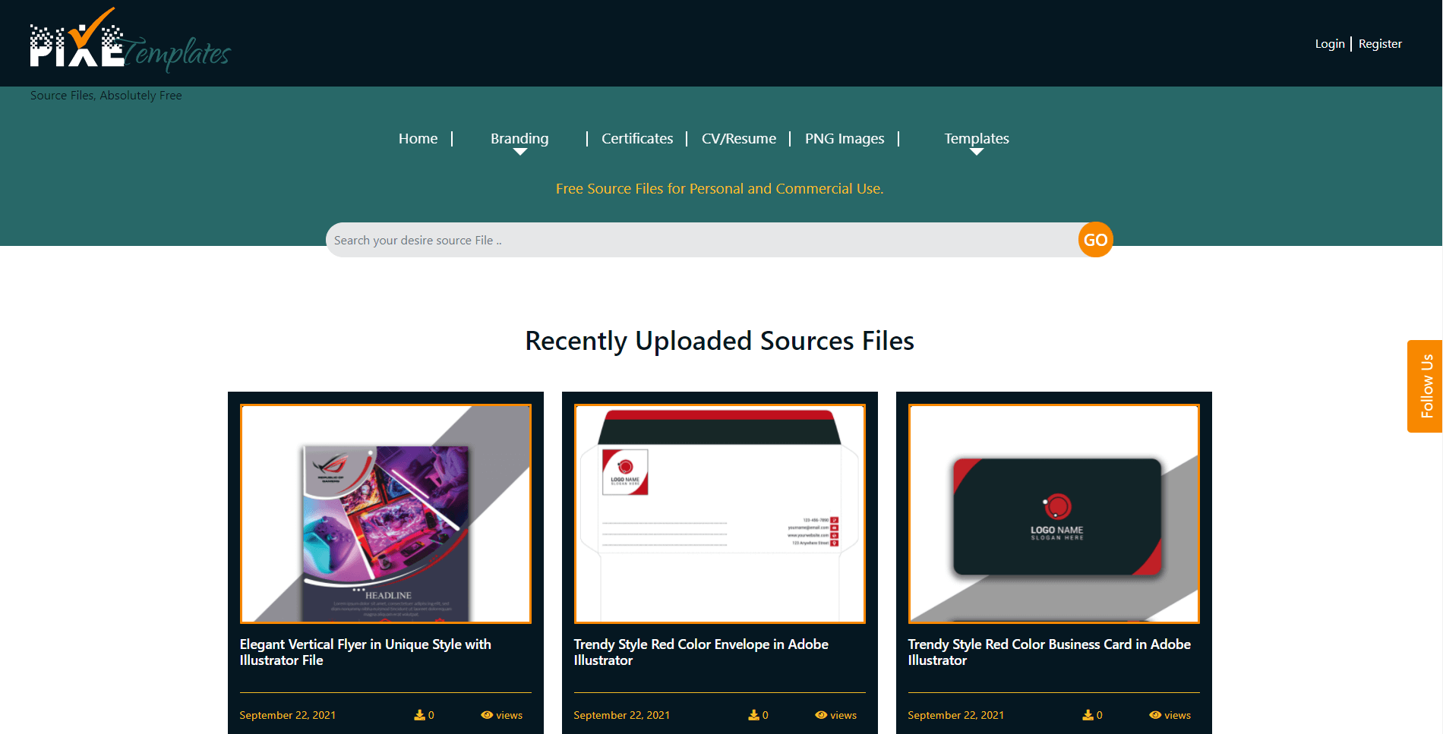Viewport: 1443px width, 734px height.
Task: Expand the Branding dropdown menu
Action: (519, 138)
